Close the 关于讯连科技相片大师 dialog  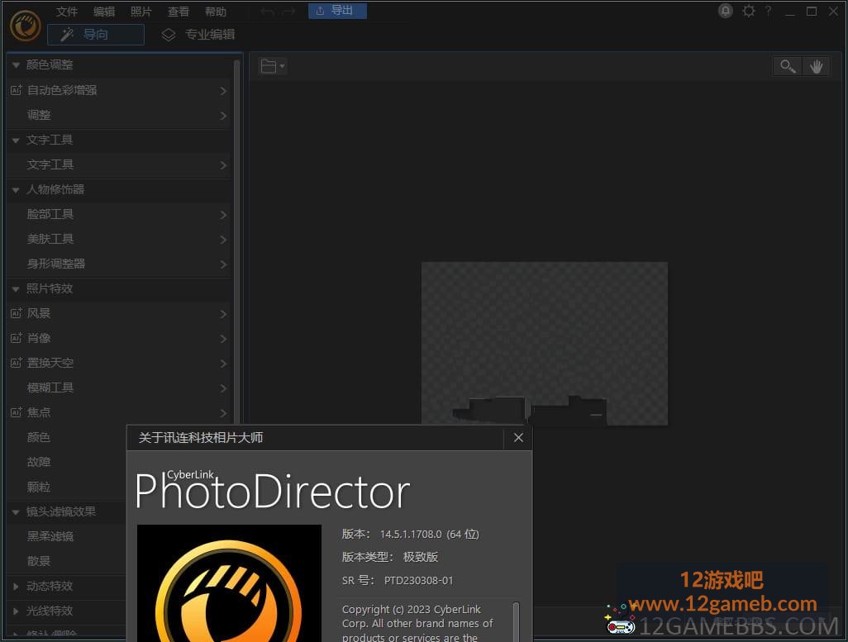tap(518, 438)
